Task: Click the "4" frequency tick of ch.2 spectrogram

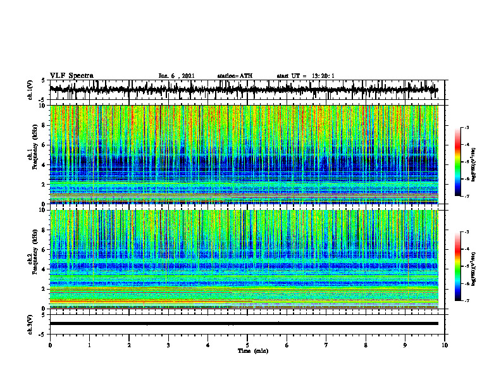Action: tap(44, 269)
